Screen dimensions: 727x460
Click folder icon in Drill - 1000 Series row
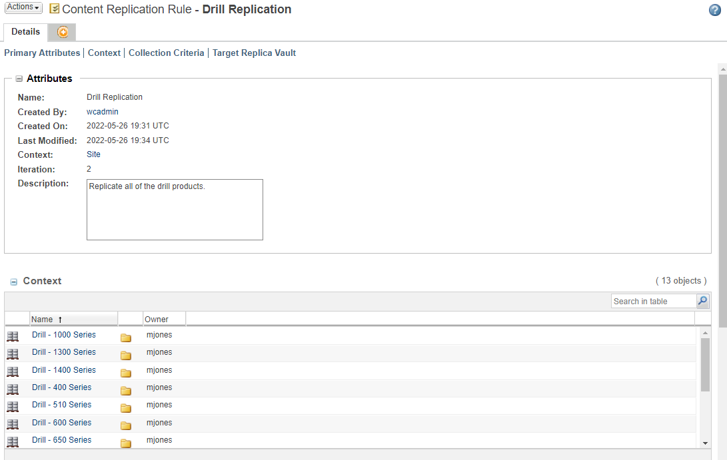click(126, 338)
